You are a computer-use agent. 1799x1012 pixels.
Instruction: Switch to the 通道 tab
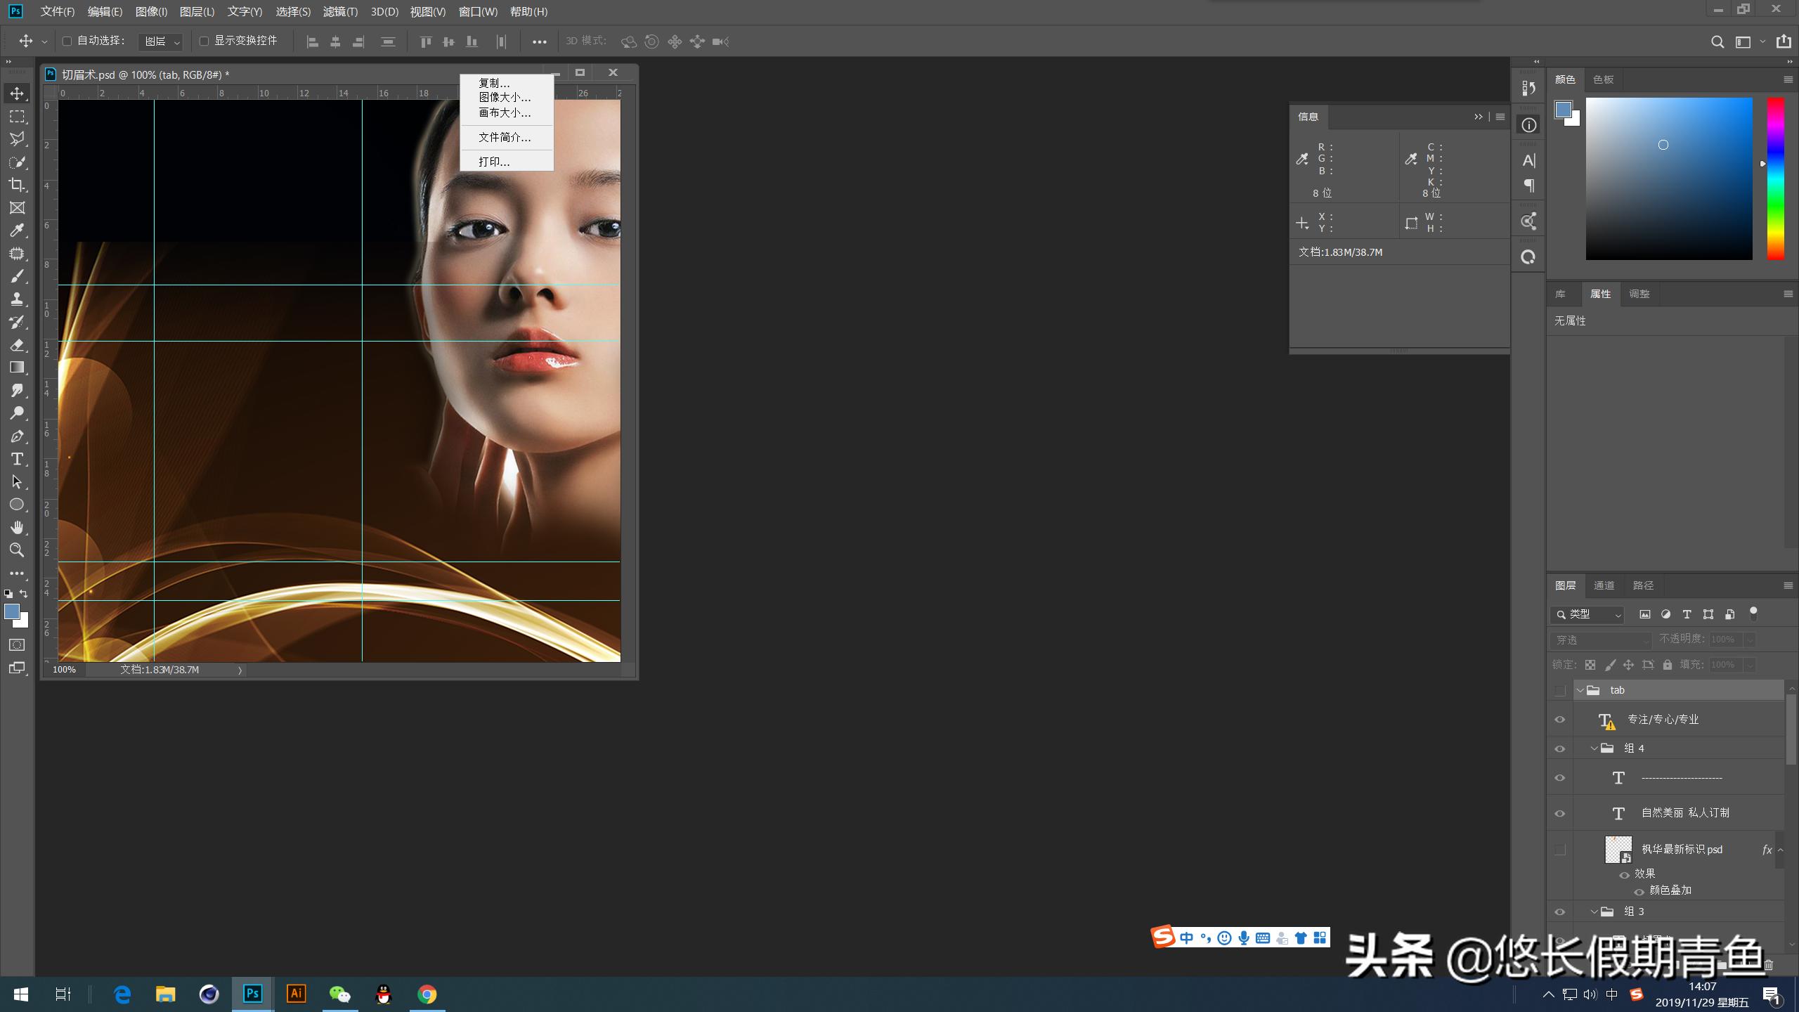tap(1605, 585)
